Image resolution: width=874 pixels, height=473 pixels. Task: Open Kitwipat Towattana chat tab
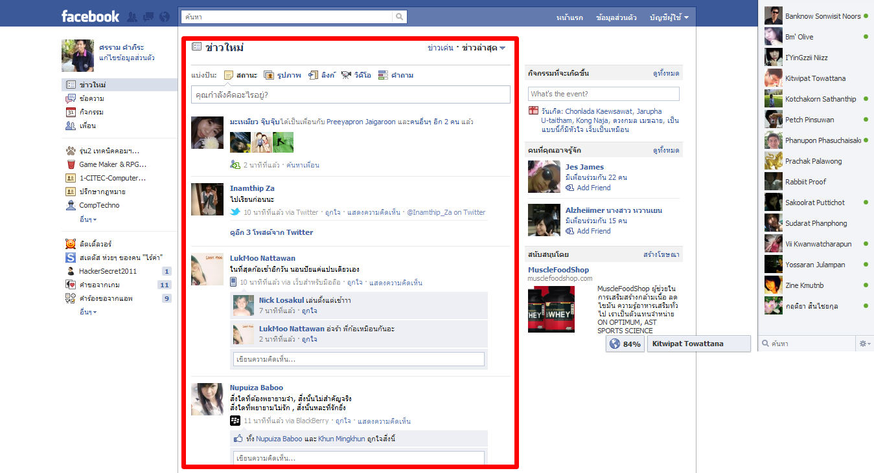(x=698, y=344)
